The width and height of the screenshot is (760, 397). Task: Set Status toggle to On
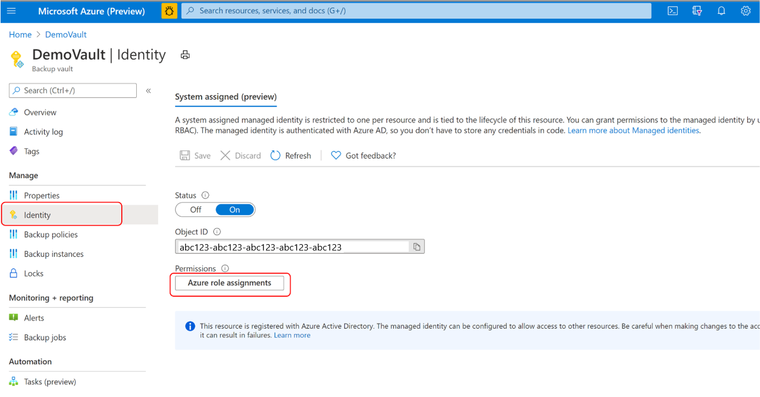click(x=235, y=209)
